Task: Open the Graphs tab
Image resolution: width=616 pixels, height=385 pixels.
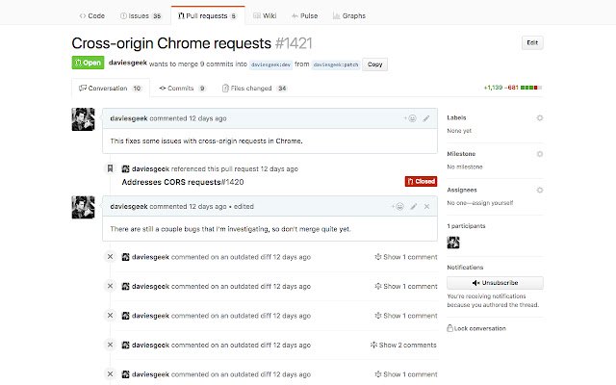Action: click(x=349, y=15)
